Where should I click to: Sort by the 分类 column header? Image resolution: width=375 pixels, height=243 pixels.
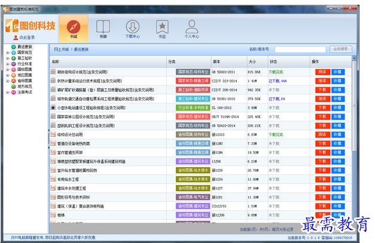pyautogui.click(x=189, y=61)
